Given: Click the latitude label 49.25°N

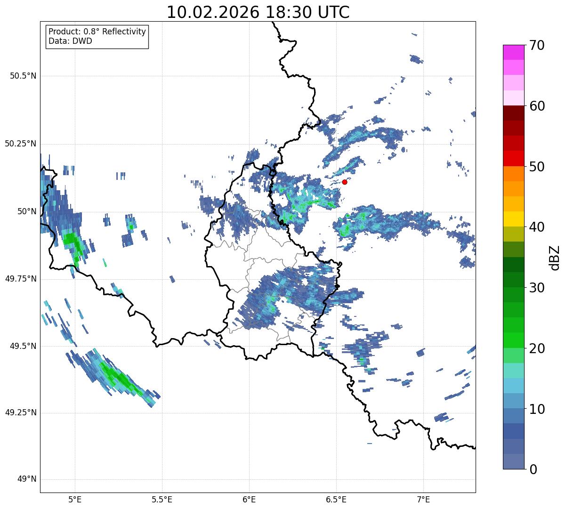Looking at the screenshot, I should 20,413.
